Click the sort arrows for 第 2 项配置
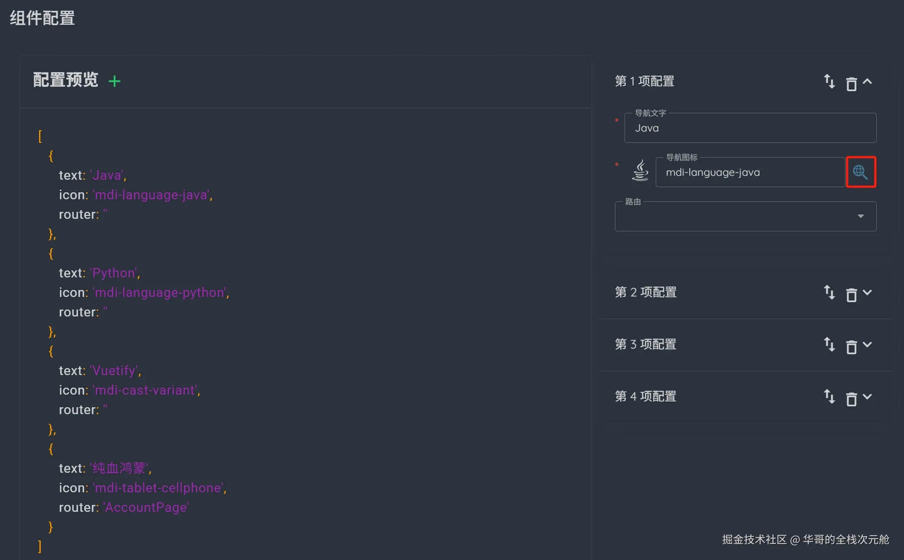This screenshot has width=904, height=560. pyautogui.click(x=829, y=292)
